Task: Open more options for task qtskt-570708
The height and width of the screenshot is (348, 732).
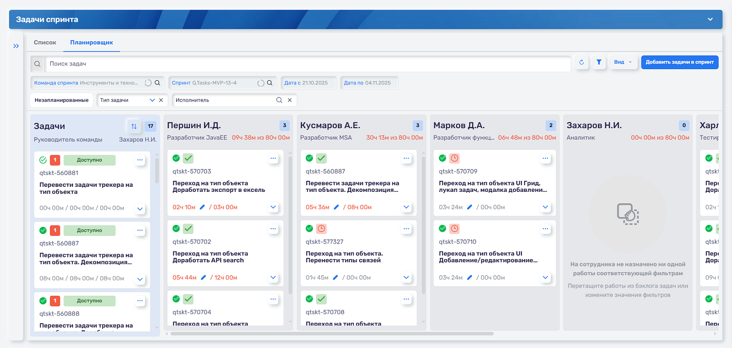Action: tap(406, 299)
